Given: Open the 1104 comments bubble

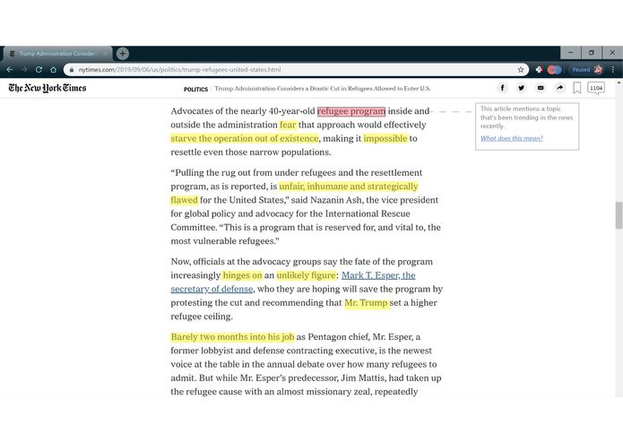Looking at the screenshot, I should pyautogui.click(x=596, y=88).
